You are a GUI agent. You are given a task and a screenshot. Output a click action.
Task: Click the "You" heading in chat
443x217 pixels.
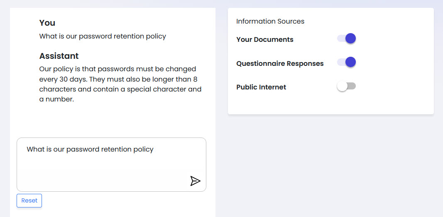point(47,23)
